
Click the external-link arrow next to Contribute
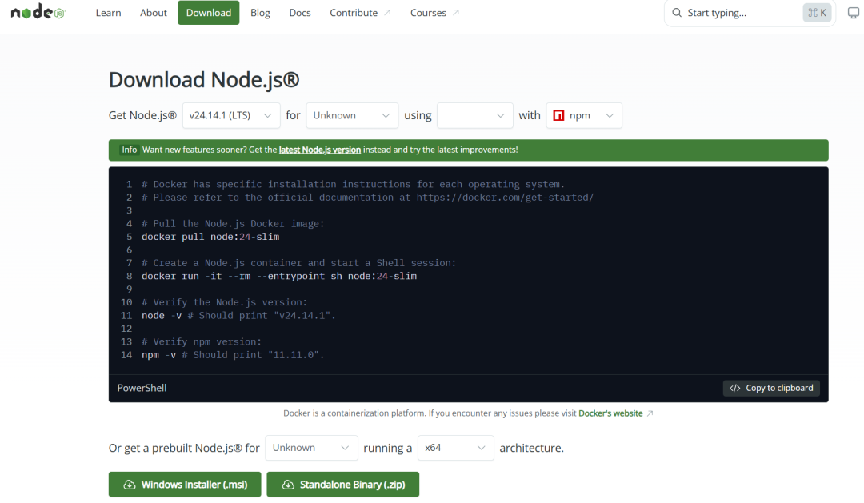[x=387, y=11]
